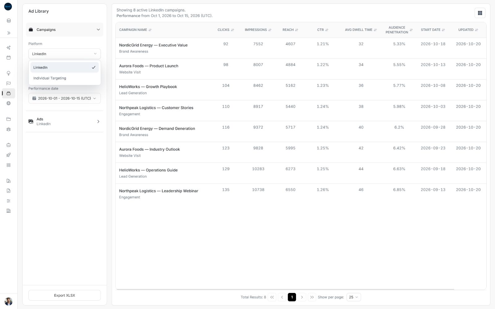
Task: Expand the Ads LinkedIn section
Action: pyautogui.click(x=64, y=121)
